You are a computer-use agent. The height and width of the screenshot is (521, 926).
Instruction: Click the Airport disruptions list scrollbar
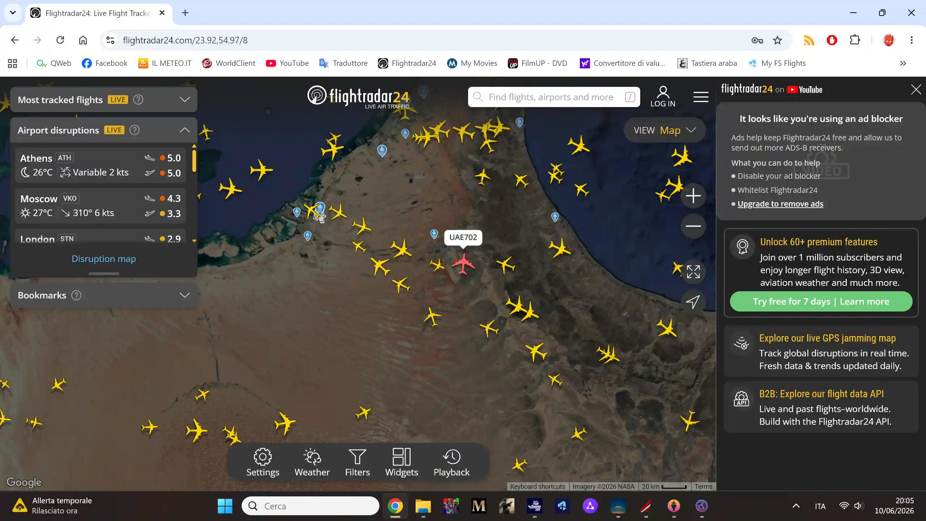[x=194, y=161]
